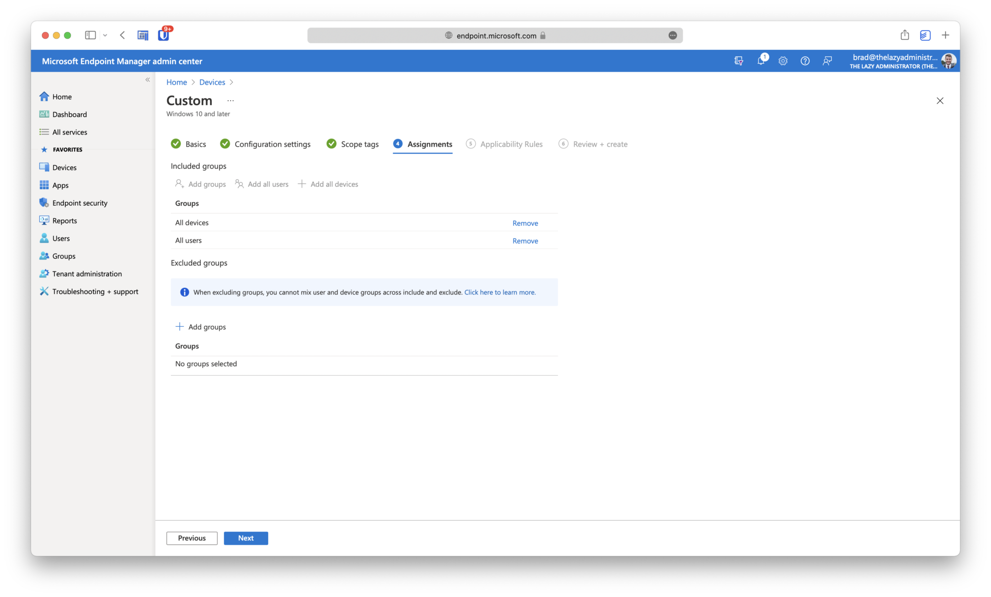Viewport: 991px width, 597px height.
Task: Click the extension icon beside the back arrow
Action: pyautogui.click(x=143, y=35)
